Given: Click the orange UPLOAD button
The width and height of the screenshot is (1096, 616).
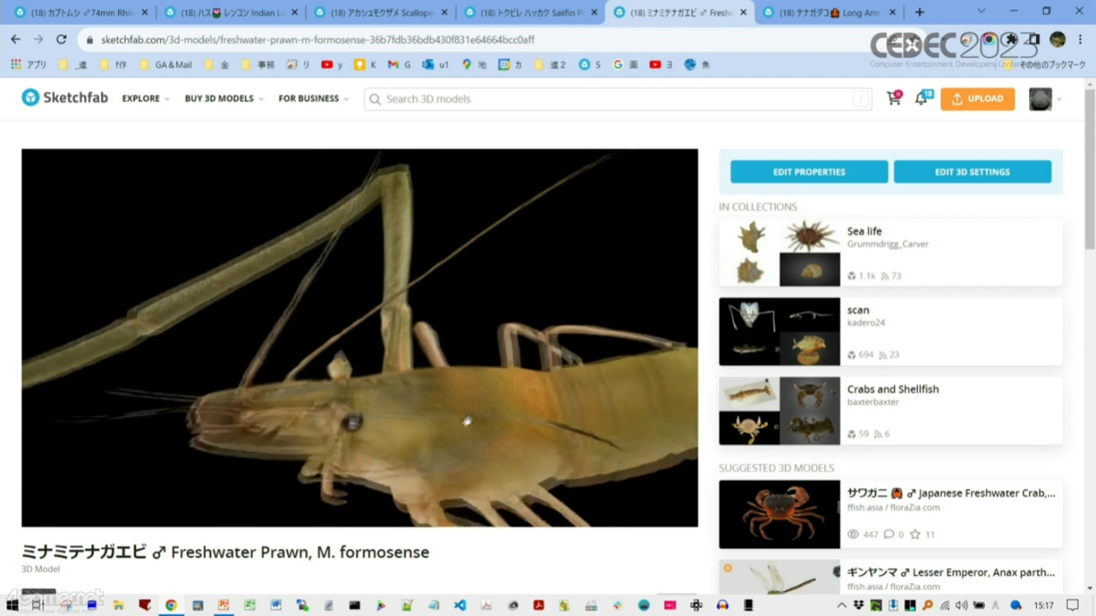Looking at the screenshot, I should tap(977, 98).
